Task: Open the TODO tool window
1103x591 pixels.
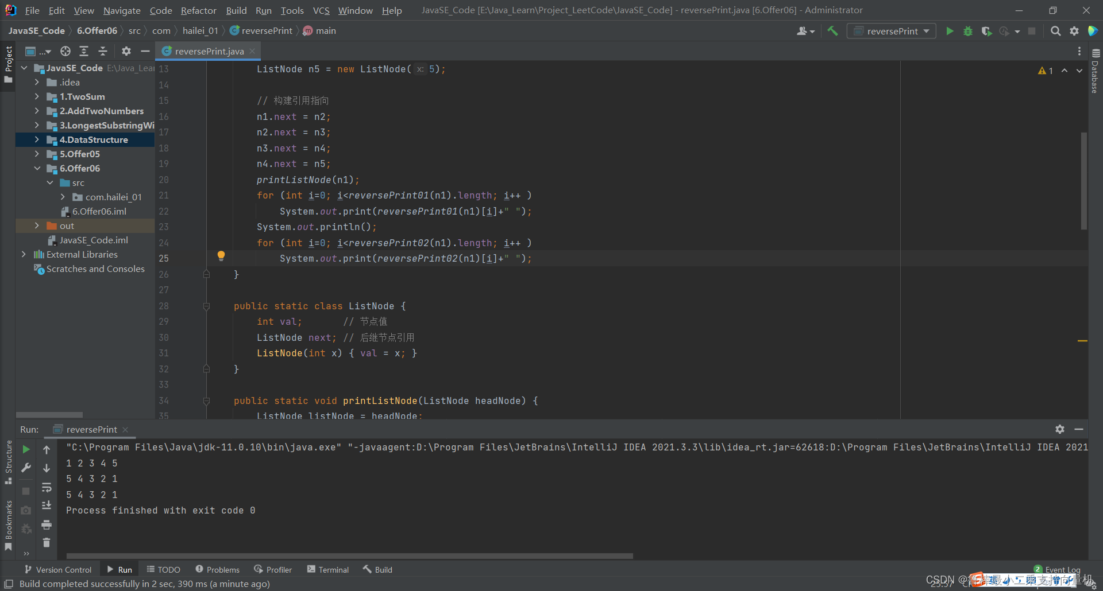Action: (164, 569)
